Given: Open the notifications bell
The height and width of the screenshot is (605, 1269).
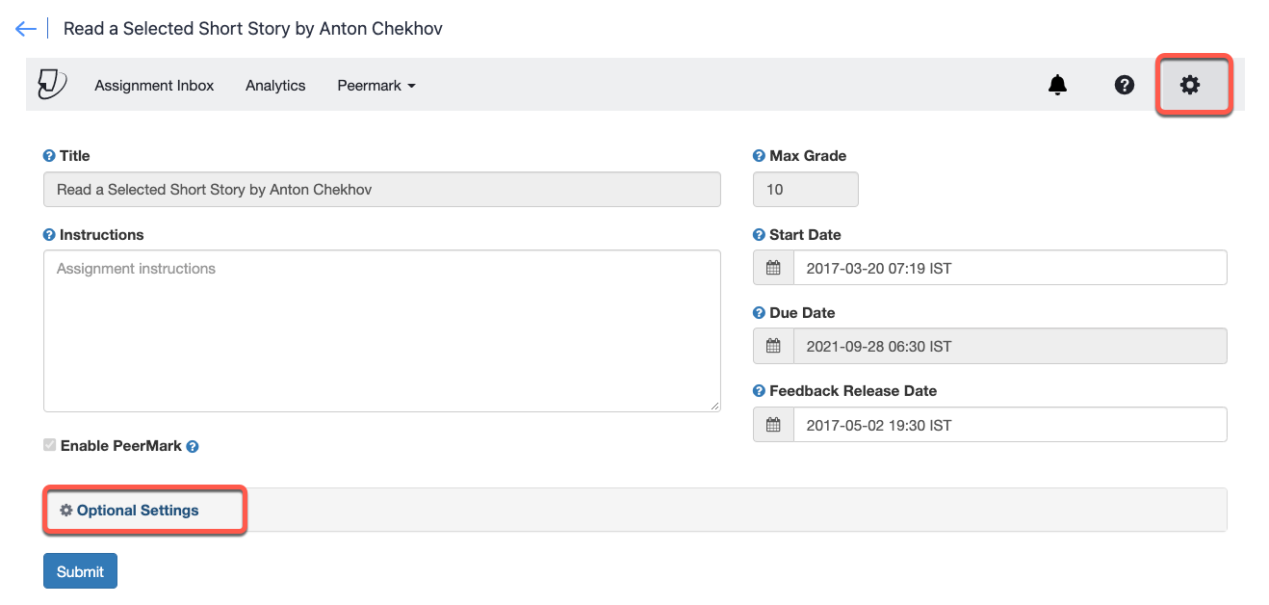Looking at the screenshot, I should tap(1057, 85).
